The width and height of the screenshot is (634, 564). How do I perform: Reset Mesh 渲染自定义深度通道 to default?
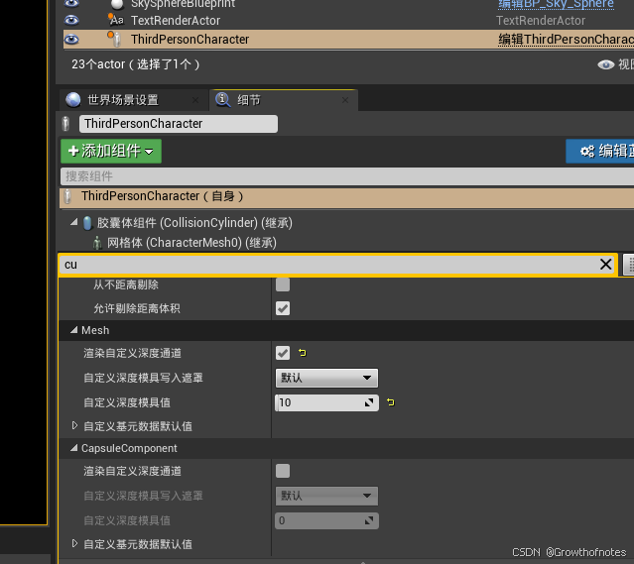[302, 353]
